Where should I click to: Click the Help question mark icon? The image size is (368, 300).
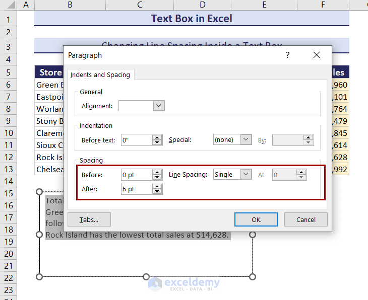[288, 55]
